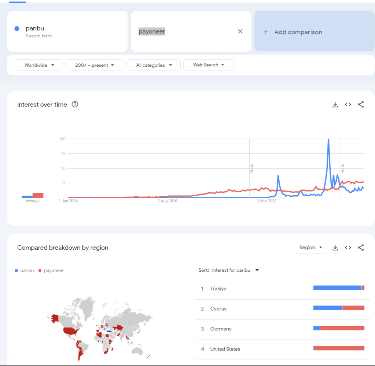Click the payoneer legend entry on map

coord(51,271)
